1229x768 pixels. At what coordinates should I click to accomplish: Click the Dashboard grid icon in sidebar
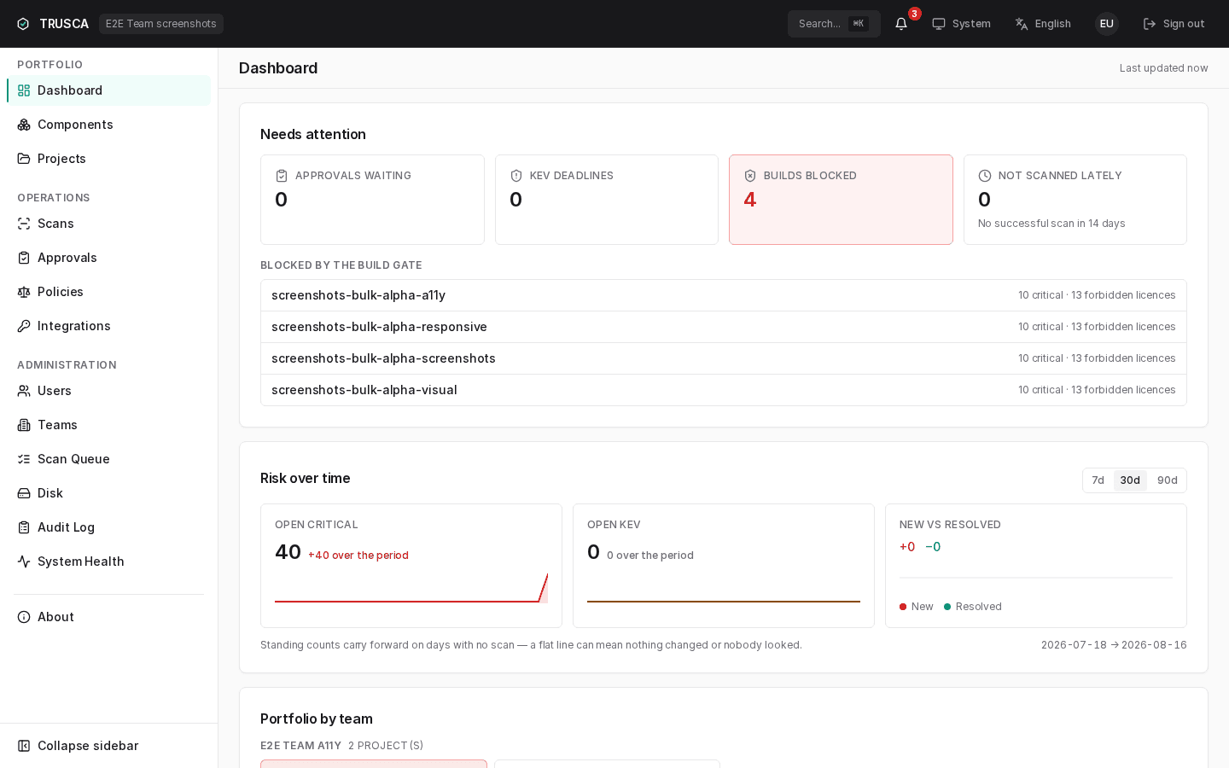tap(24, 90)
